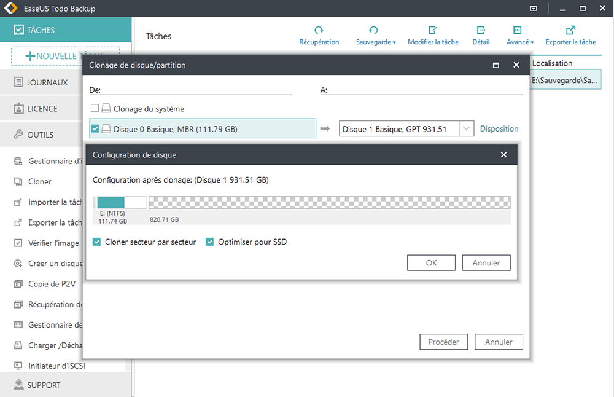The image size is (614, 397).
Task: Select the E: (NTFS) partition block
Action: point(122,202)
